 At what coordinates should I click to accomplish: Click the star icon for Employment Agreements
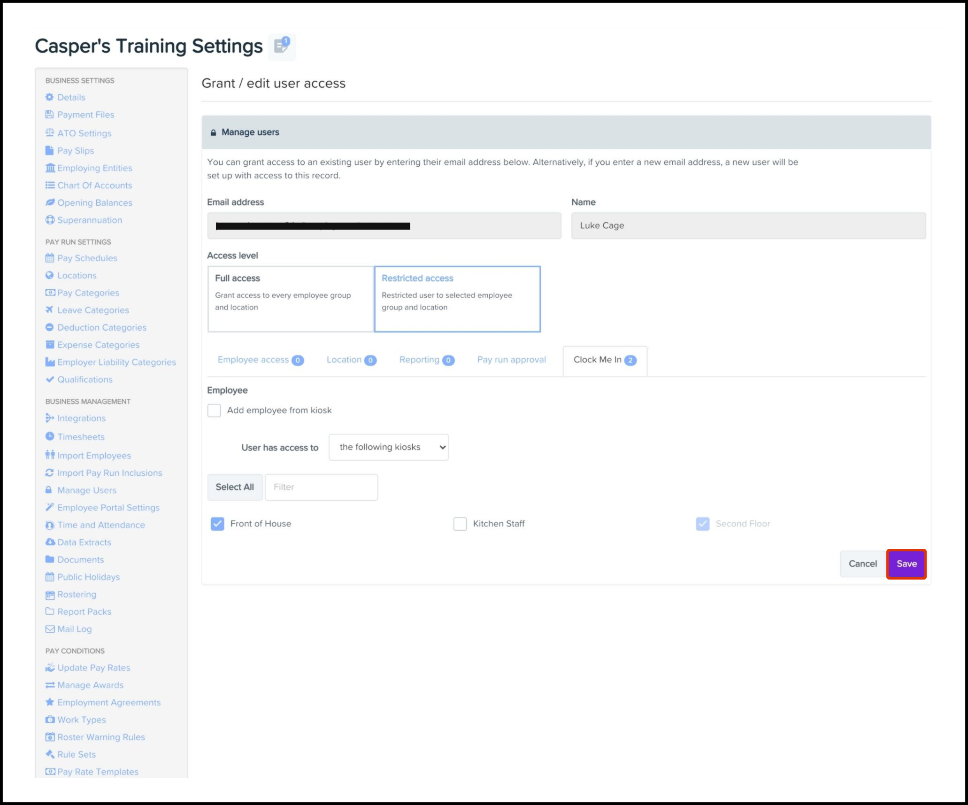(50, 702)
